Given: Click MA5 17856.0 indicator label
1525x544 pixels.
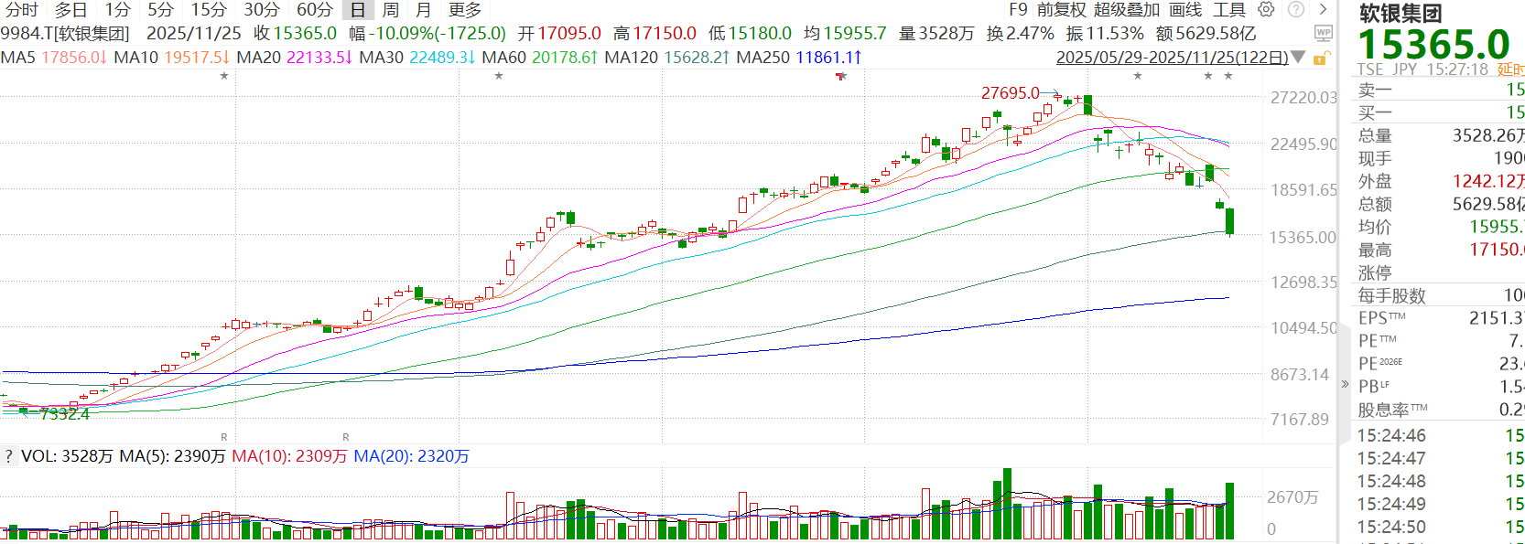Looking at the screenshot, I should [x=54, y=58].
